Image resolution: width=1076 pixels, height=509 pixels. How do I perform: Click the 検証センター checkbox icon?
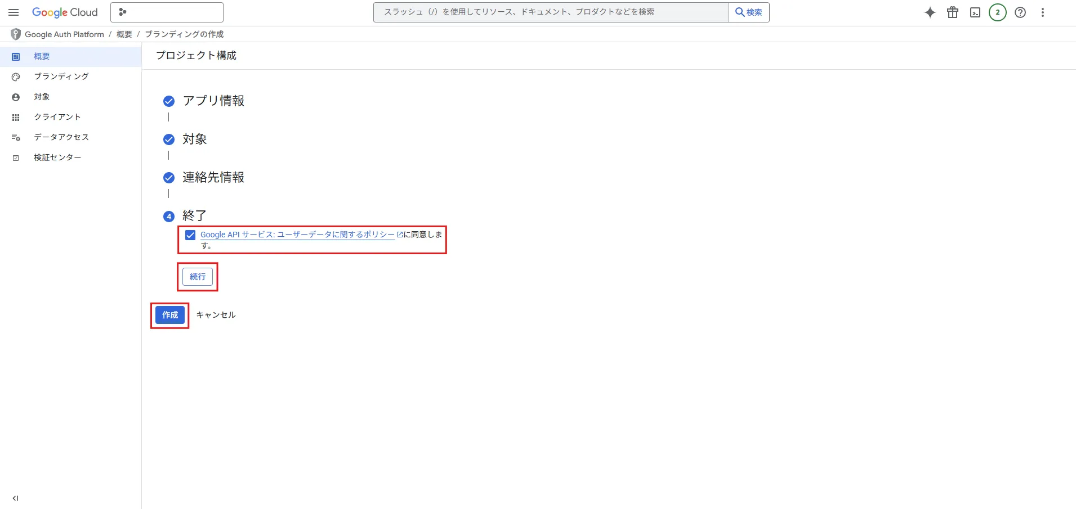16,158
